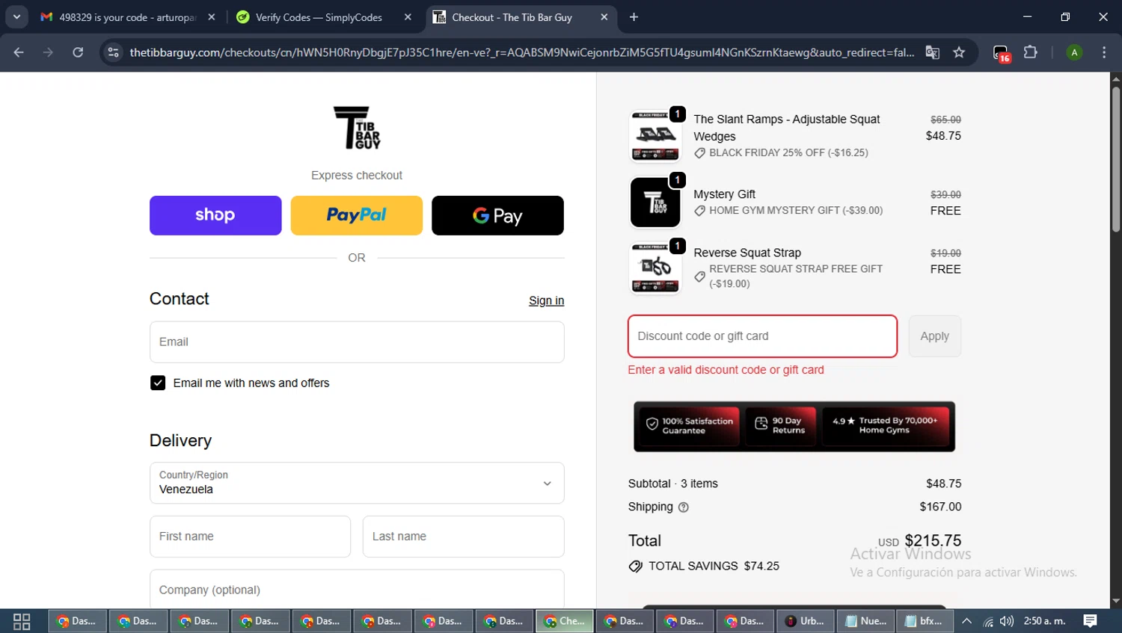
Task: Expand the Country/Region dropdown
Action: 357,483
